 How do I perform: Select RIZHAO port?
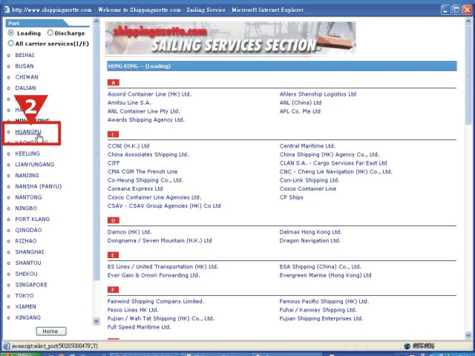[x=26, y=241]
